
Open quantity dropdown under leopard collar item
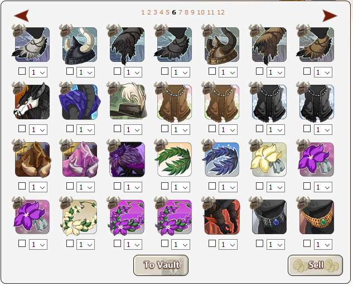click(x=323, y=244)
